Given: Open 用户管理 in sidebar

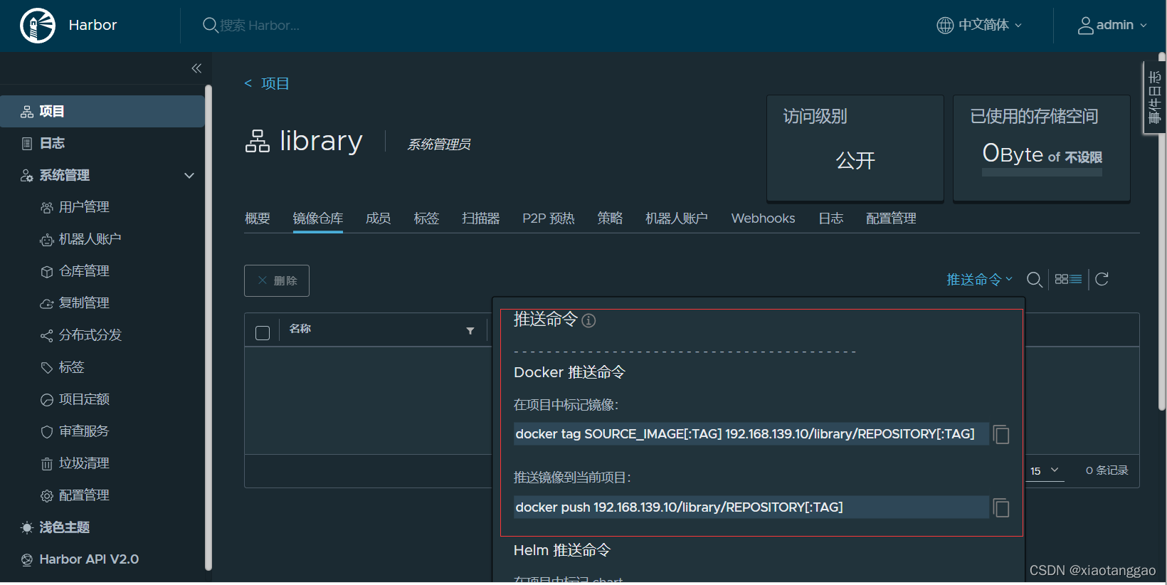Looking at the screenshot, I should coord(84,207).
